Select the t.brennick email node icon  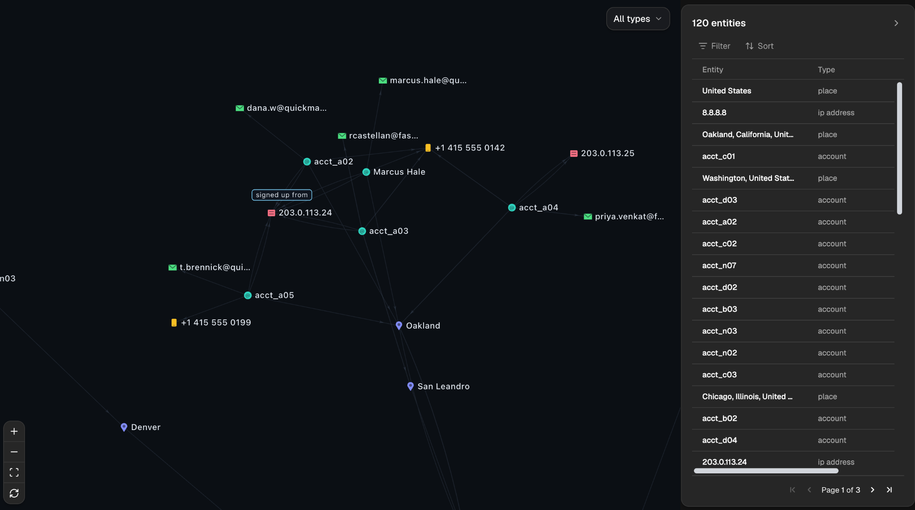click(x=172, y=268)
